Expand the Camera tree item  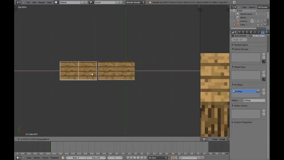[235, 21]
